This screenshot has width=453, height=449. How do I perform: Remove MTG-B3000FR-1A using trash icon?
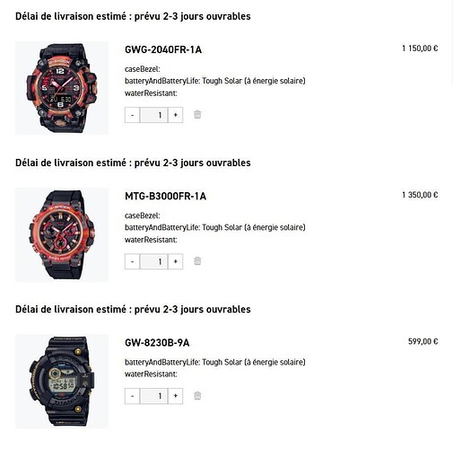(197, 261)
